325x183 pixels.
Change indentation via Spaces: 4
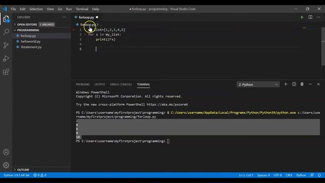tap(264, 175)
